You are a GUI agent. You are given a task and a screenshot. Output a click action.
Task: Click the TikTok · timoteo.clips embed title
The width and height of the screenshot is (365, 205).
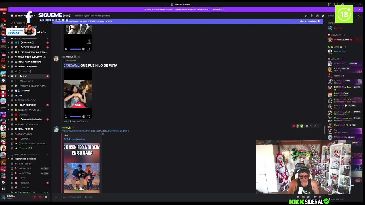pyautogui.click(x=74, y=139)
